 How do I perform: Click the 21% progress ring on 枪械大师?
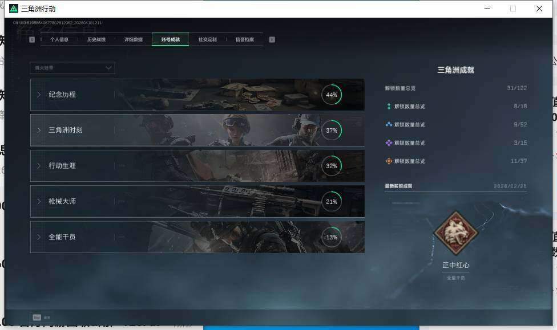[332, 202]
